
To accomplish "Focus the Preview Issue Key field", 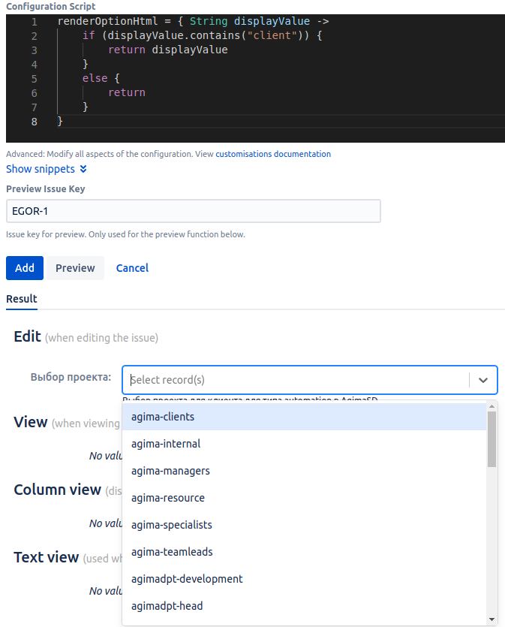I will pos(194,211).
